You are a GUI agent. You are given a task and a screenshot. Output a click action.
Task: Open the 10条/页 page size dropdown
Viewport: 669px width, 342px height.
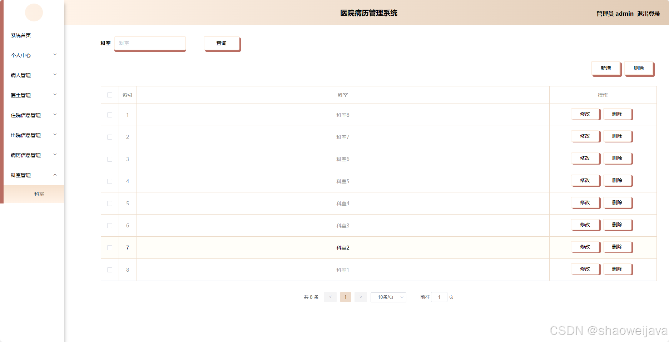tap(388, 297)
